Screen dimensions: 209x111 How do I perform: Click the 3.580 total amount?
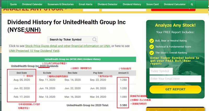[123, 105]
